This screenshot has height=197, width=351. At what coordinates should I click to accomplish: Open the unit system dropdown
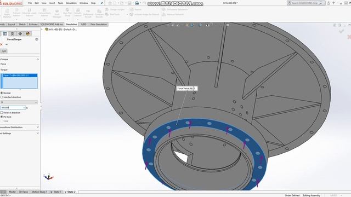click(x=19, y=102)
